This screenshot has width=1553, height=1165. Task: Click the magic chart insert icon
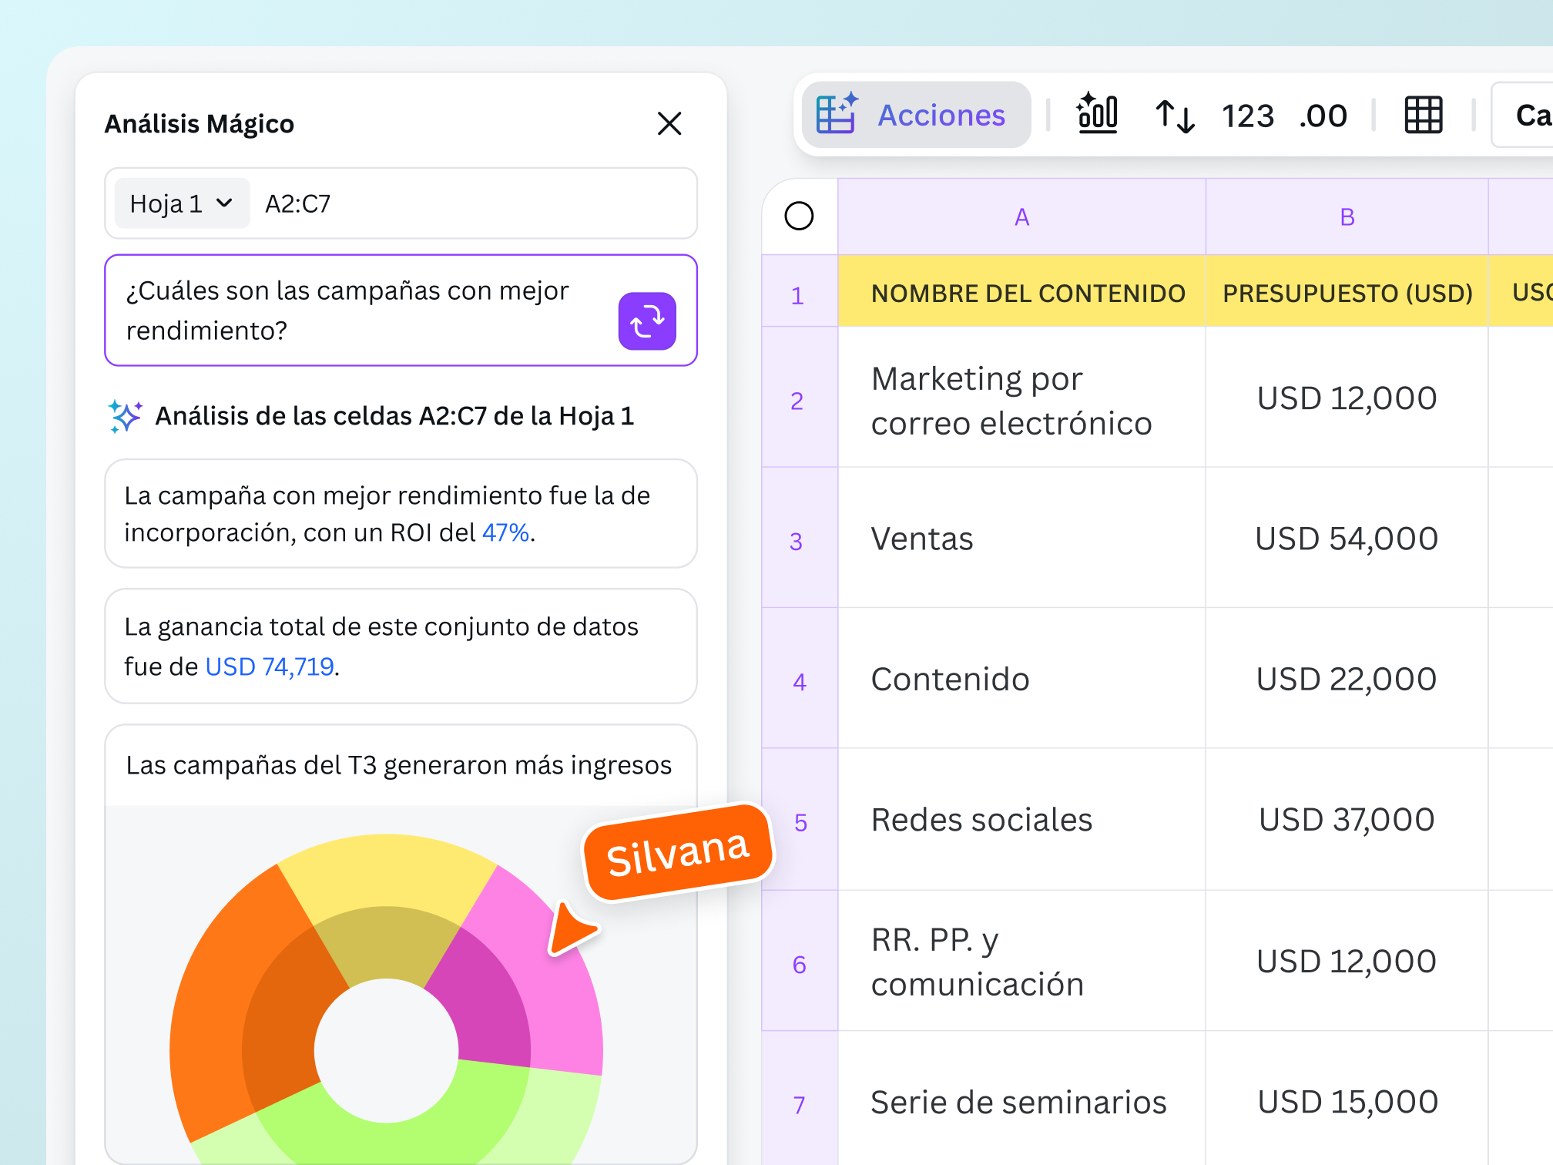coord(1097,113)
